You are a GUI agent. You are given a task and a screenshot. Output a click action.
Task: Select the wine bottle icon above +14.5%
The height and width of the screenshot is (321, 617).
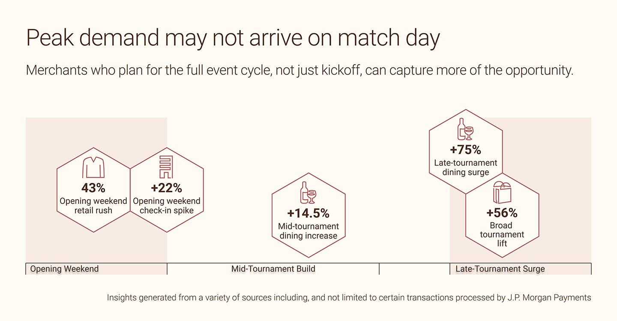(x=308, y=192)
